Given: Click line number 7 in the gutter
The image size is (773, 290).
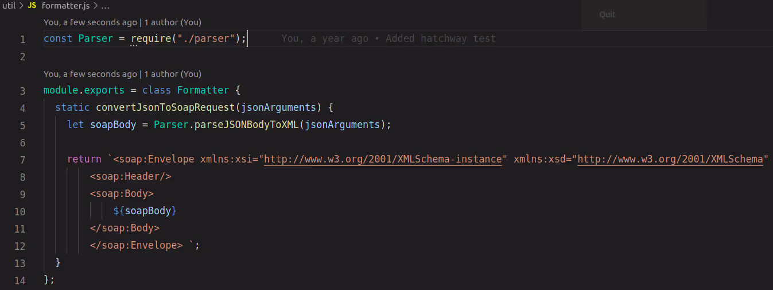Looking at the screenshot, I should point(22,160).
